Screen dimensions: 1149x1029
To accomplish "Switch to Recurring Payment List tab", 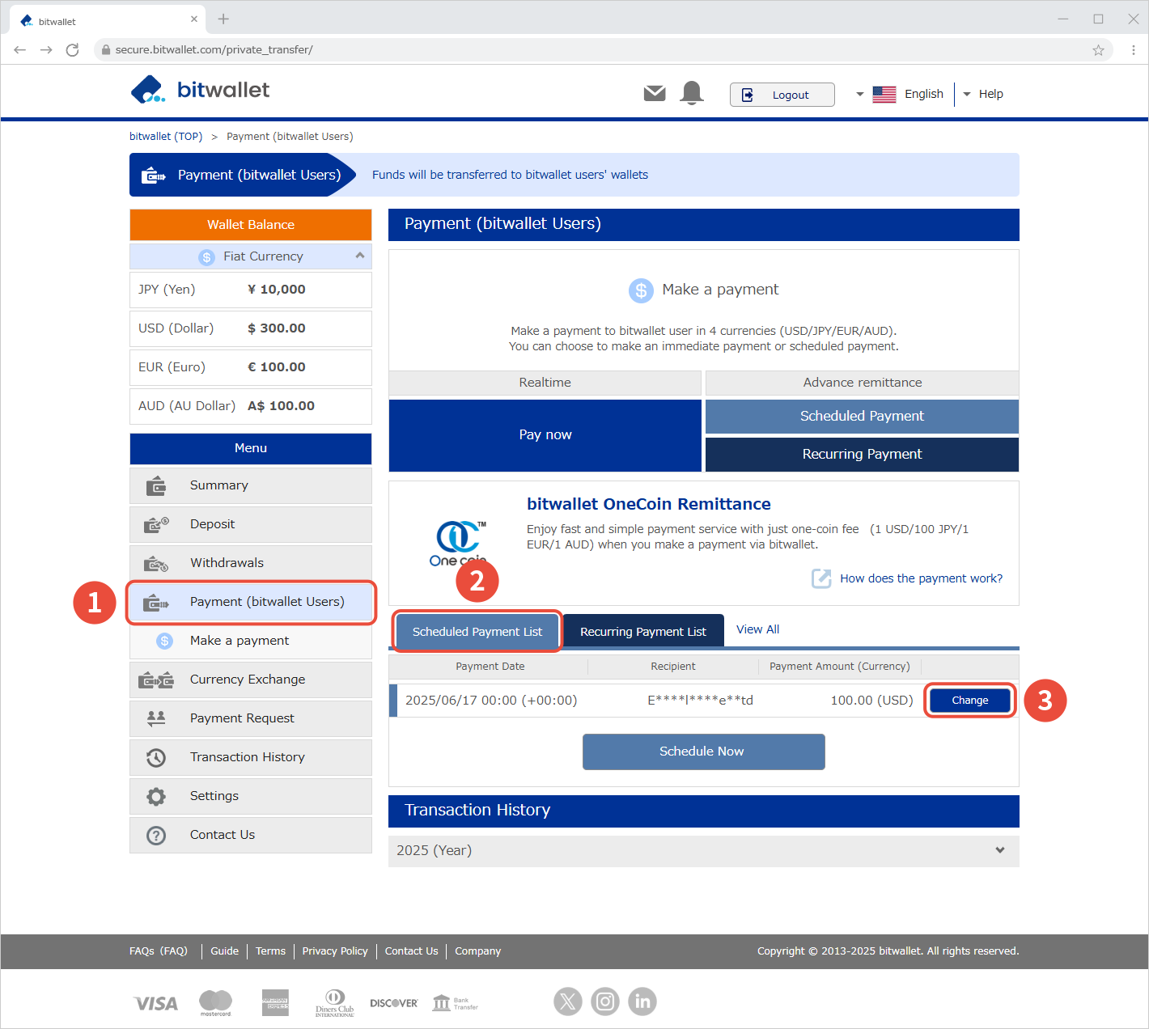I will point(643,632).
